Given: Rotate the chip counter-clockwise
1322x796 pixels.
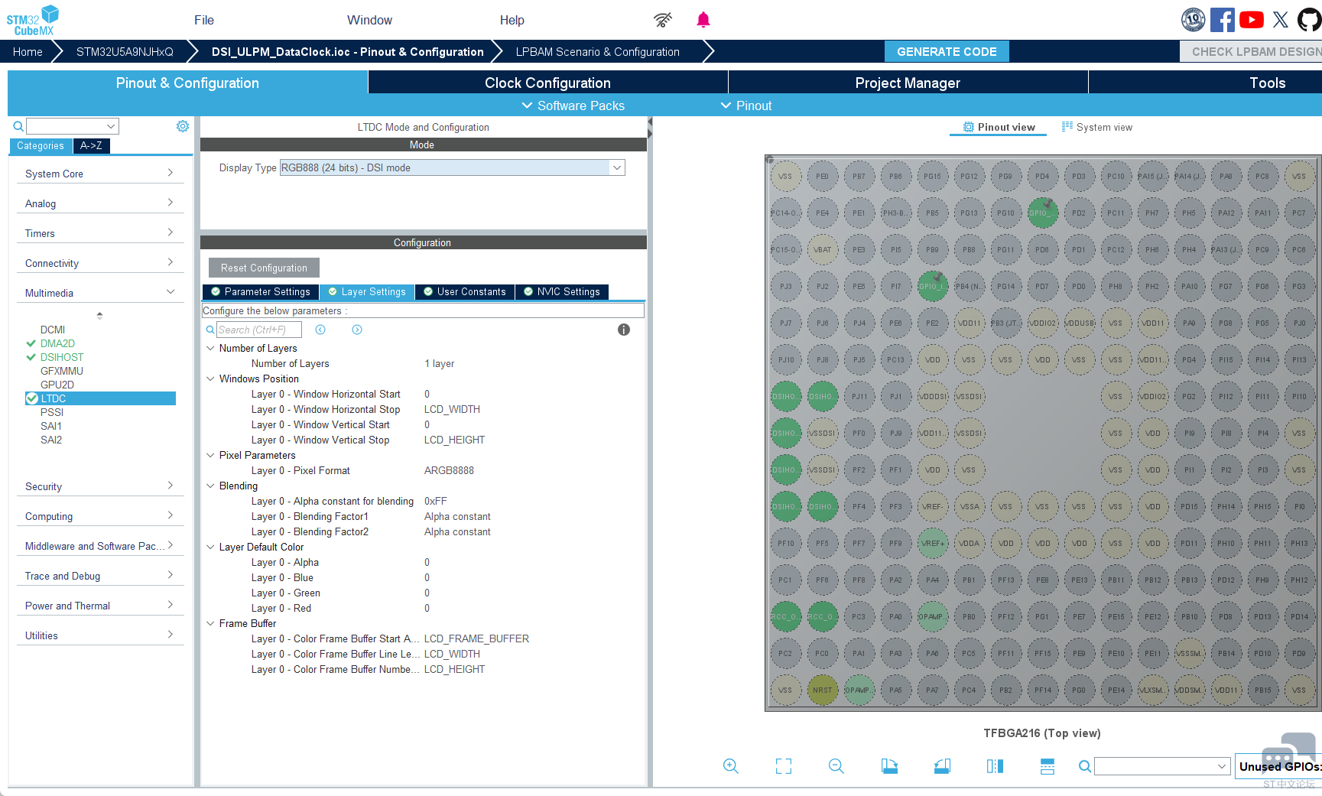Looking at the screenshot, I should pyautogui.click(x=942, y=766).
